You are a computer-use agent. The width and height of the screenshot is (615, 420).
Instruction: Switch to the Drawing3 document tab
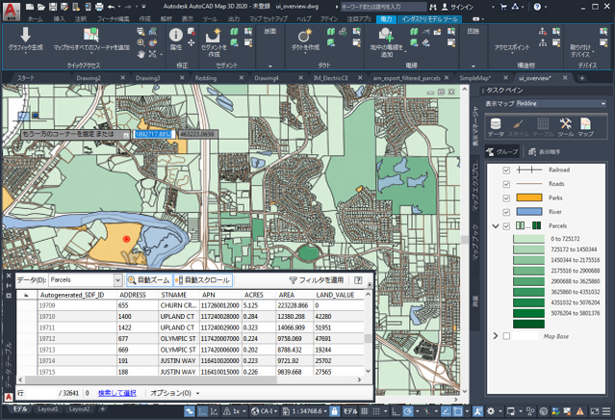click(x=148, y=78)
